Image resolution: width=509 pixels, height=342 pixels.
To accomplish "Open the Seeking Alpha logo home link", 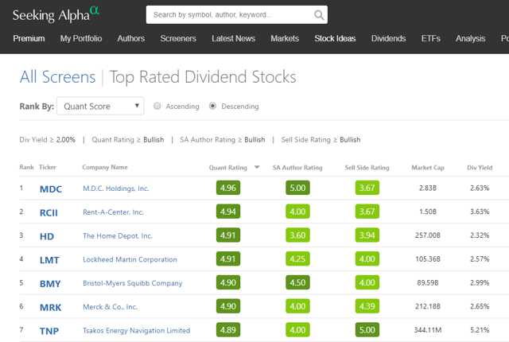I will coord(56,14).
